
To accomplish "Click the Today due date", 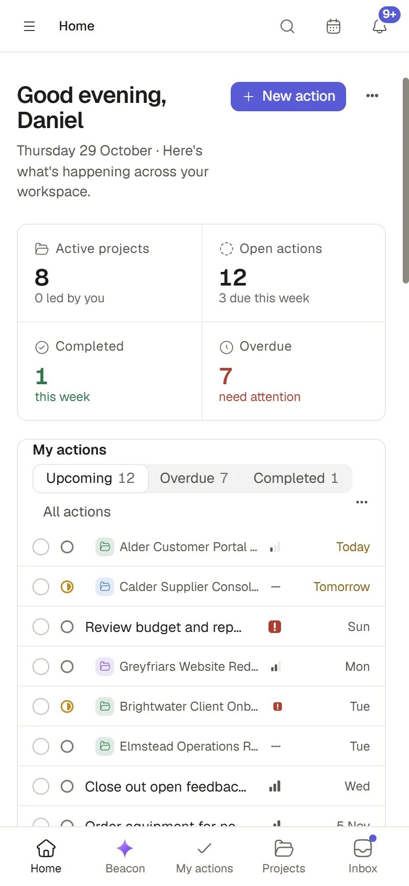I will coord(353,547).
